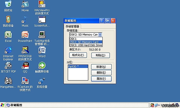Choose DSK1: in the dropdown list
180x108 pixels.
click(x=86, y=39)
